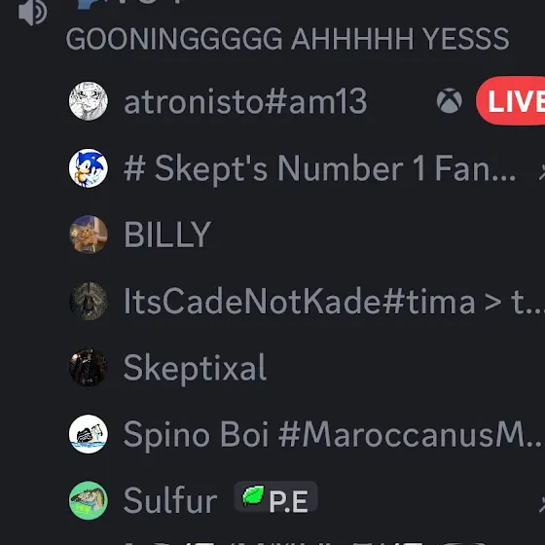545x545 pixels.
Task: Select ItsCadeNotKade#tima user entry
Action: pos(334,302)
